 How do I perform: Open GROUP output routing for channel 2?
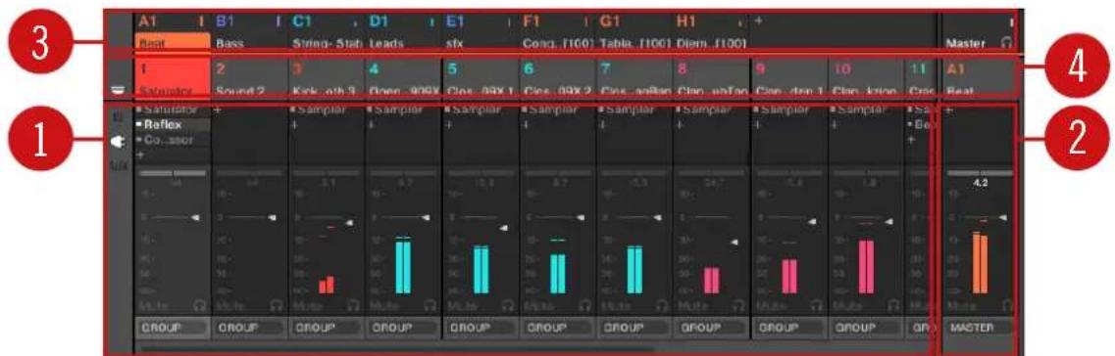pyautogui.click(x=250, y=329)
